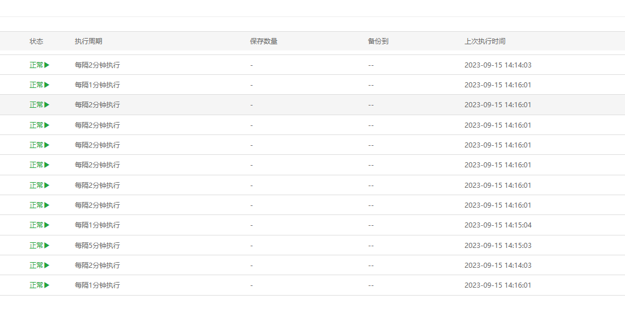Toggle 正常 status in the highlighted third row
The width and height of the screenshot is (625, 320).
40,105
